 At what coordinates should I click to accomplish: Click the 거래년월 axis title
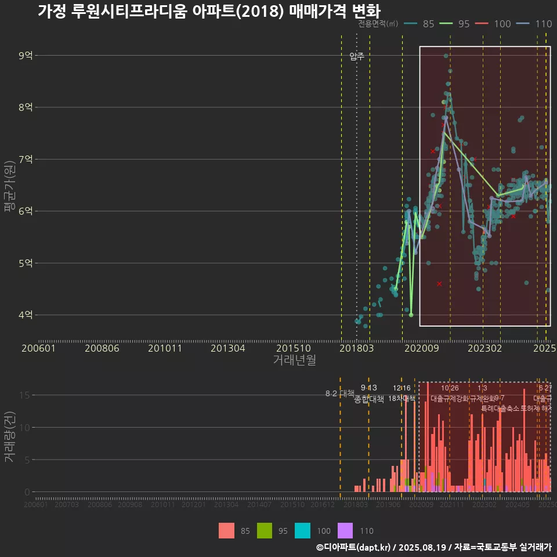(x=295, y=360)
